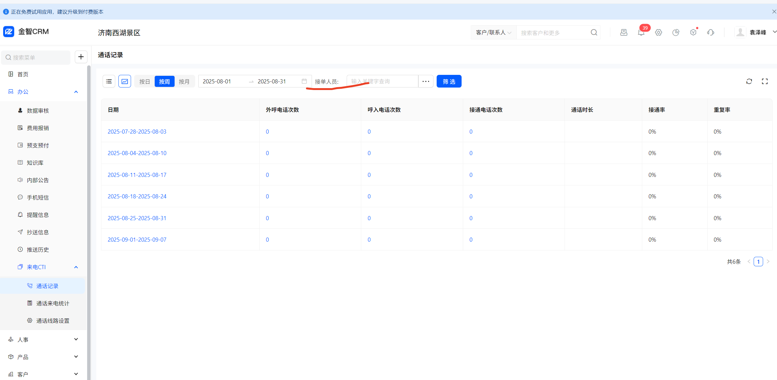The image size is (777, 380).
Task: Click the 筛选 filter button
Action: (449, 81)
